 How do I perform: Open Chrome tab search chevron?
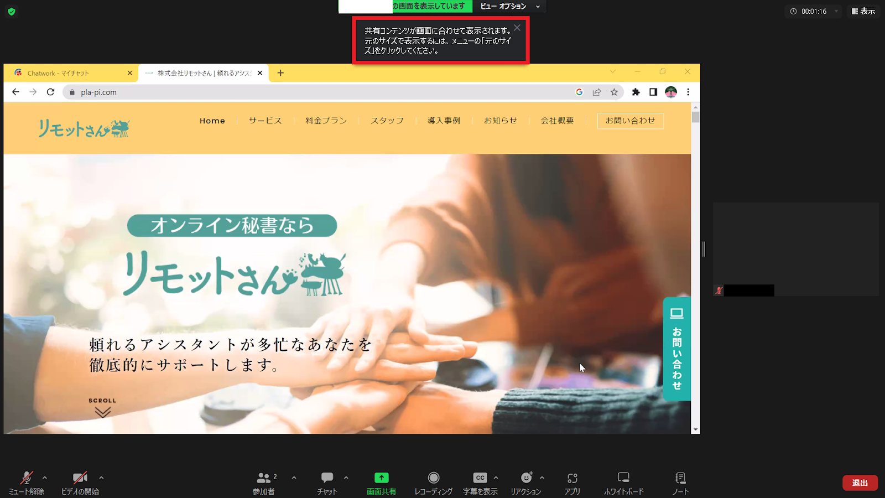612,71
